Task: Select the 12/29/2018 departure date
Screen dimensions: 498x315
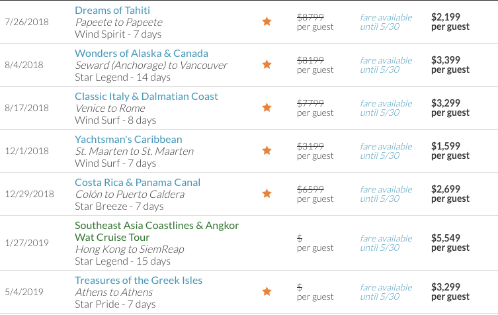Action: click(30, 194)
